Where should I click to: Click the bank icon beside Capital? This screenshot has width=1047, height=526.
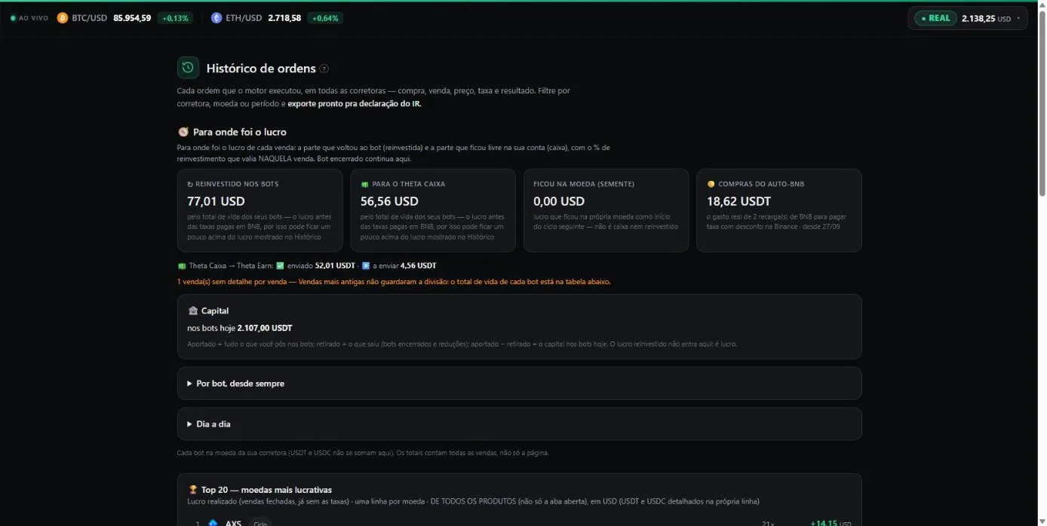pos(192,310)
